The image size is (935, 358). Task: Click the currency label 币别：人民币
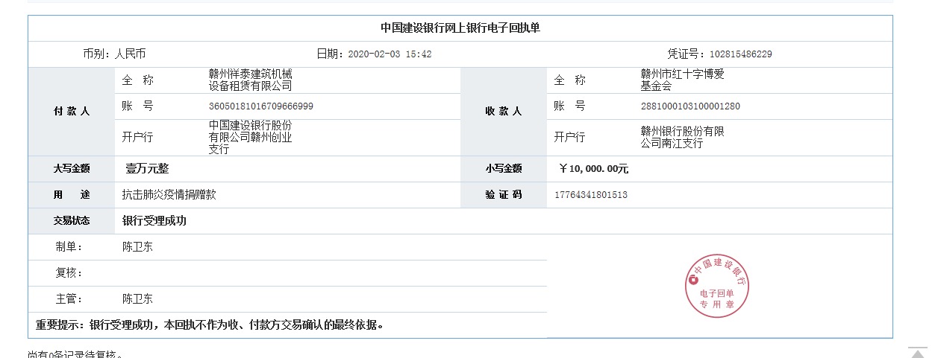pyautogui.click(x=114, y=54)
